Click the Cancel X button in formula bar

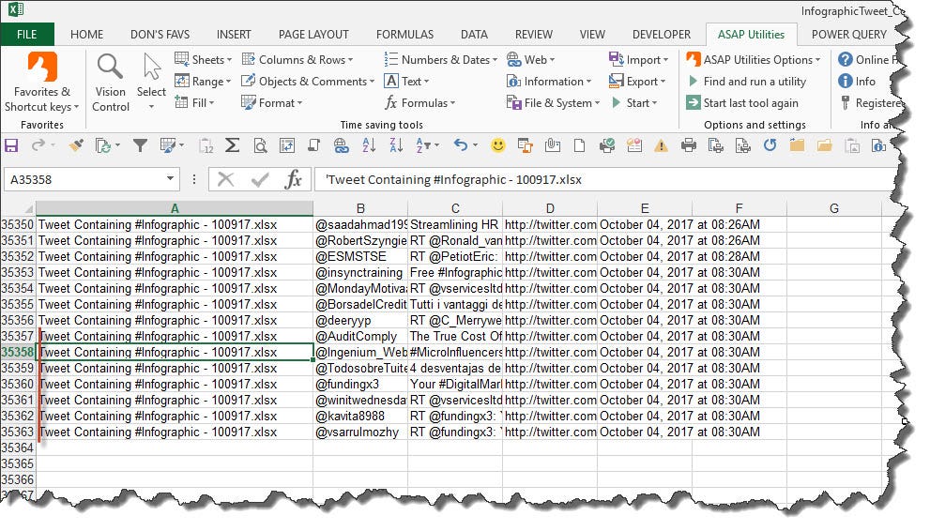click(225, 179)
